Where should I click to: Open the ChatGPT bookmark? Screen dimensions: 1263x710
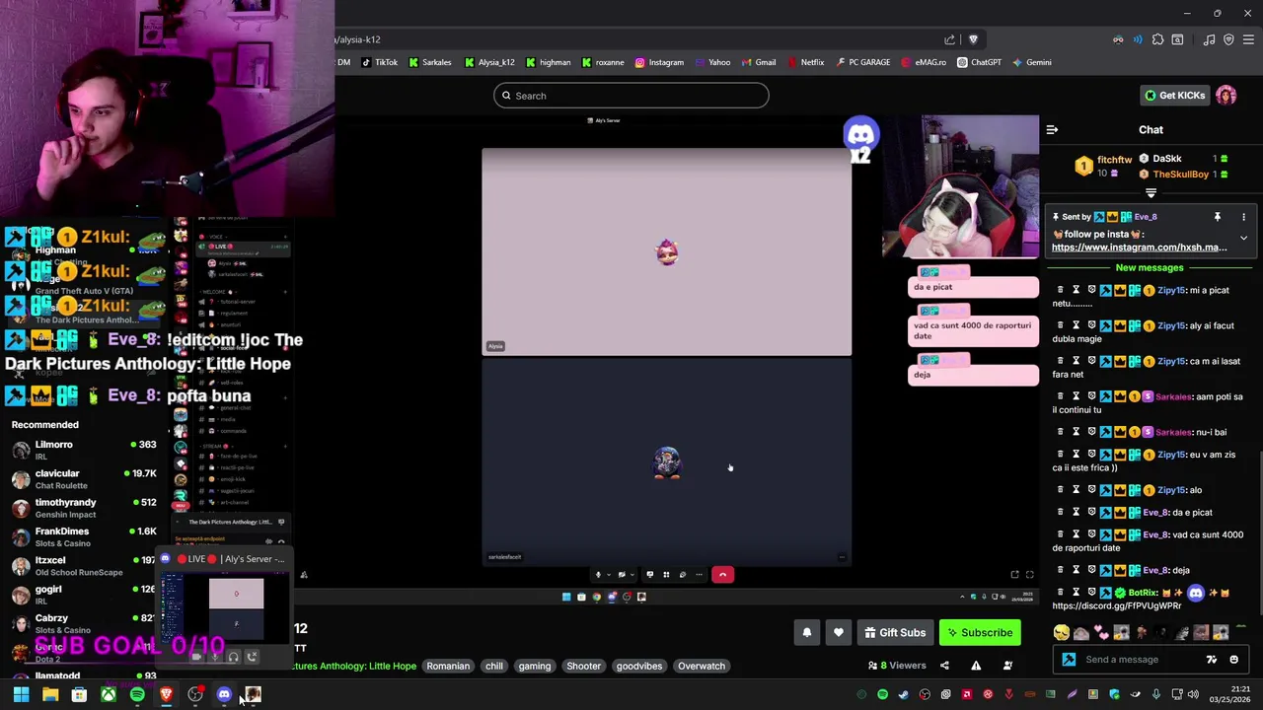coord(979,62)
